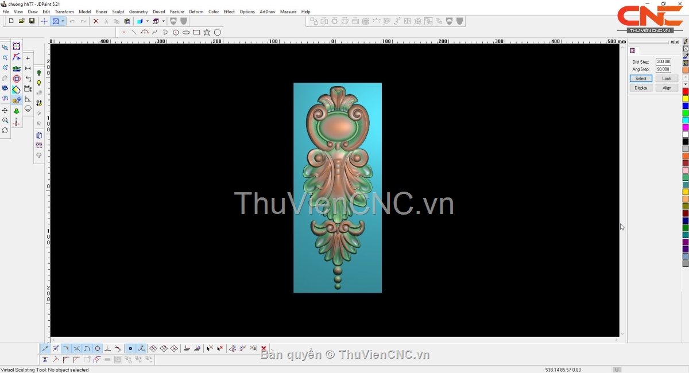Image resolution: width=689 pixels, height=373 pixels.
Task: Create a new file via toolbar icon
Action: coord(11,21)
